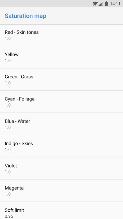This screenshot has height=219, width=123.
Task: Select the Green - Grass entry
Action: [61, 79]
